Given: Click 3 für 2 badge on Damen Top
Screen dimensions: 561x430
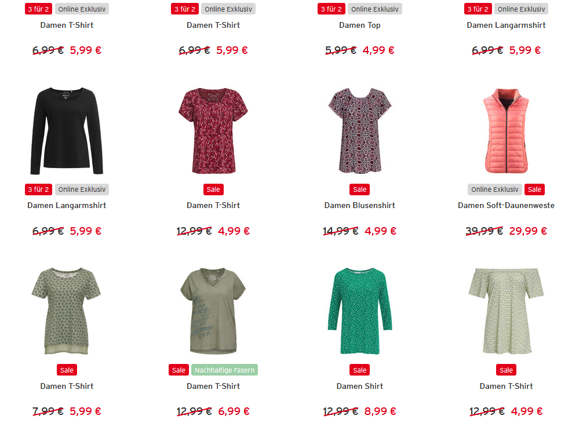Looking at the screenshot, I should click(331, 9).
